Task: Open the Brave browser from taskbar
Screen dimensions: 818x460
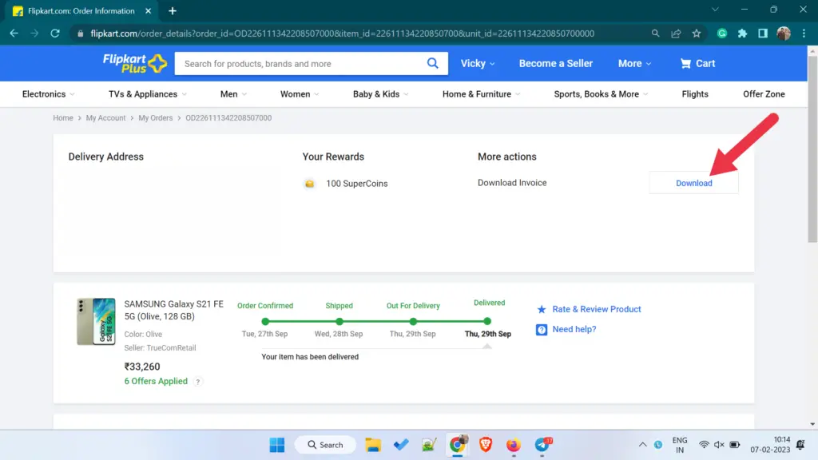Action: pyautogui.click(x=486, y=445)
